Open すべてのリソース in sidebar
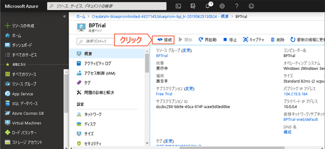This screenshot has height=149, width=325. [20, 74]
